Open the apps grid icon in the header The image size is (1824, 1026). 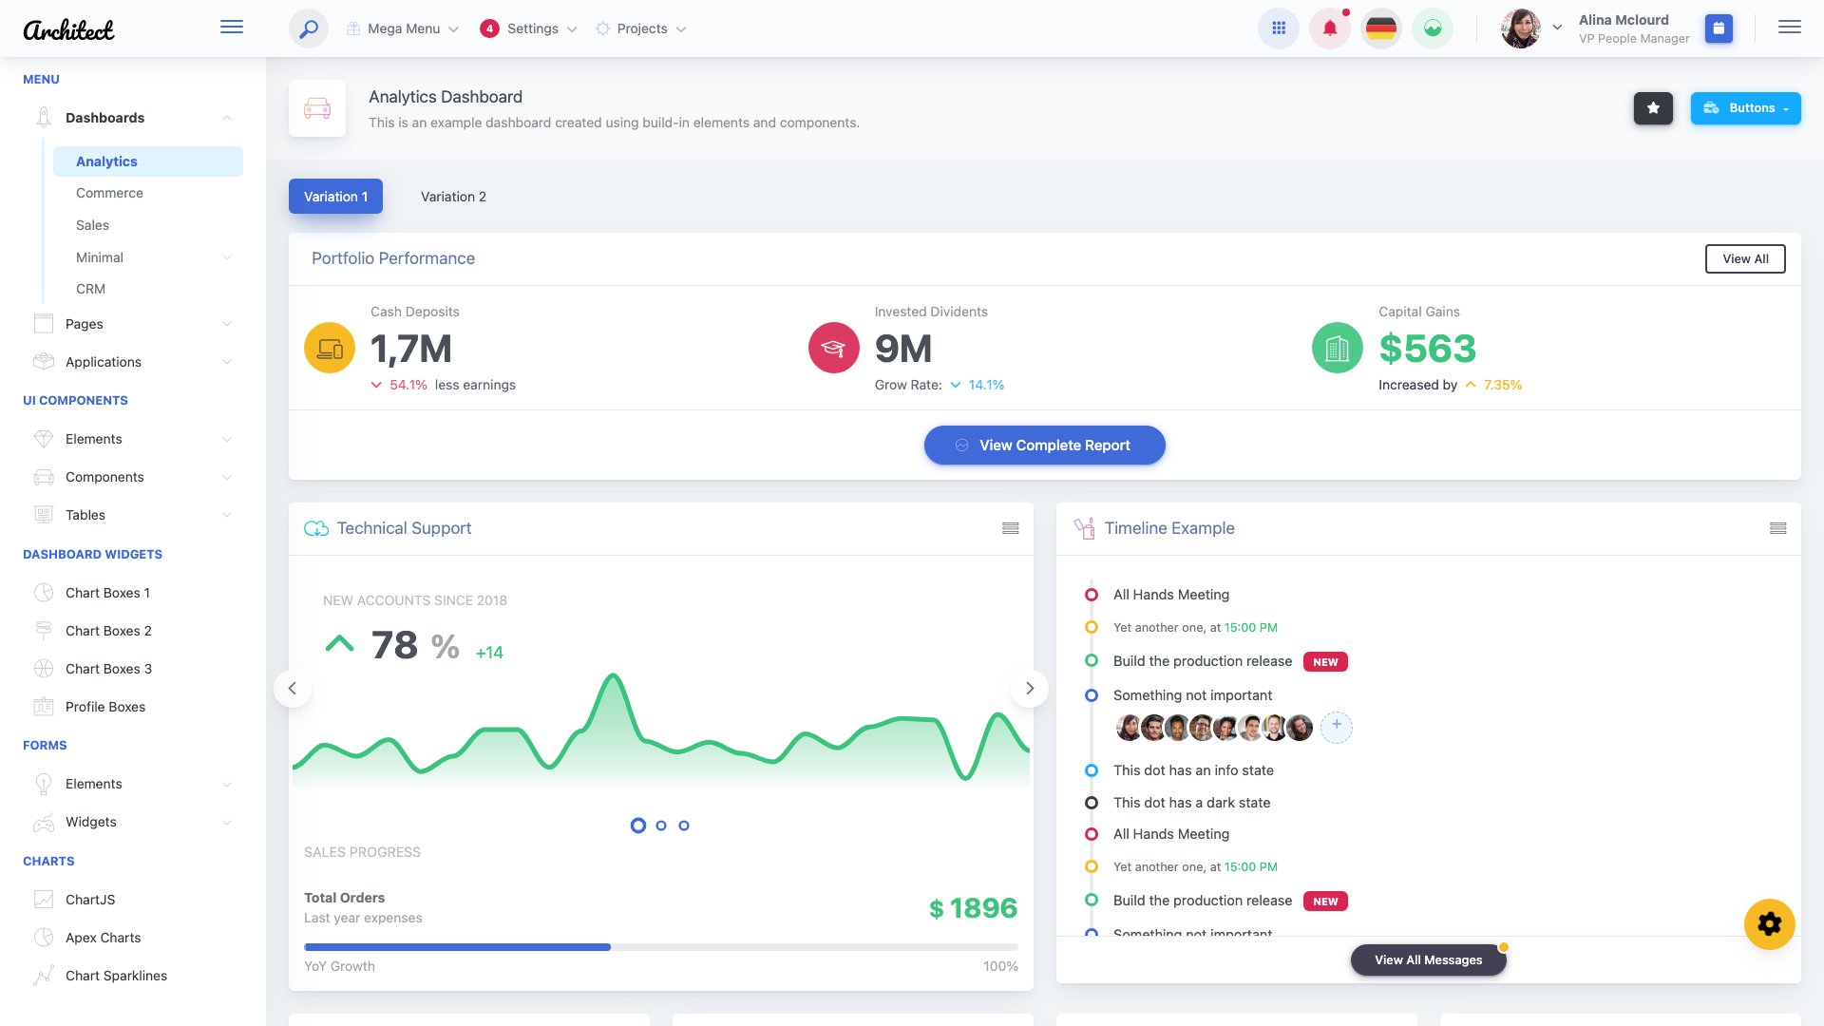(x=1278, y=28)
